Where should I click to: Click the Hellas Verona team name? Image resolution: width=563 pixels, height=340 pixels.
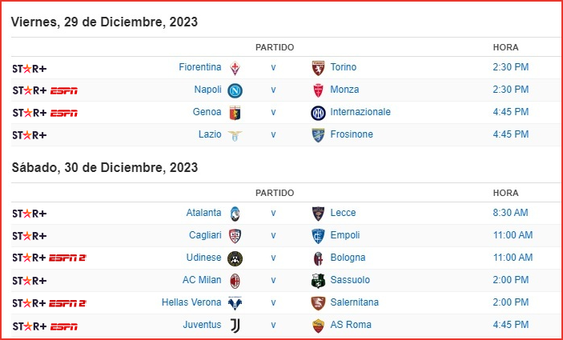tap(191, 302)
